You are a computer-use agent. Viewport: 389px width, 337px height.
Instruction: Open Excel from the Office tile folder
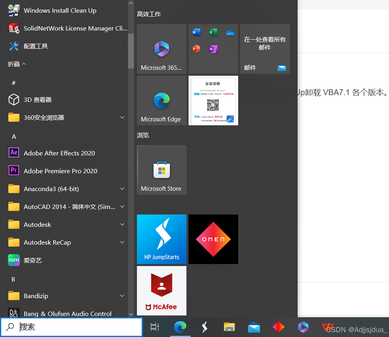213,32
